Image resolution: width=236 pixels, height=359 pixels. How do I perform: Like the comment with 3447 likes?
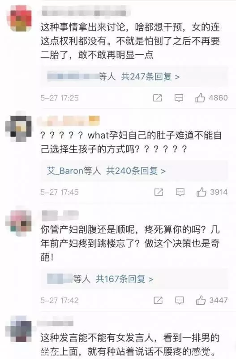click(201, 300)
